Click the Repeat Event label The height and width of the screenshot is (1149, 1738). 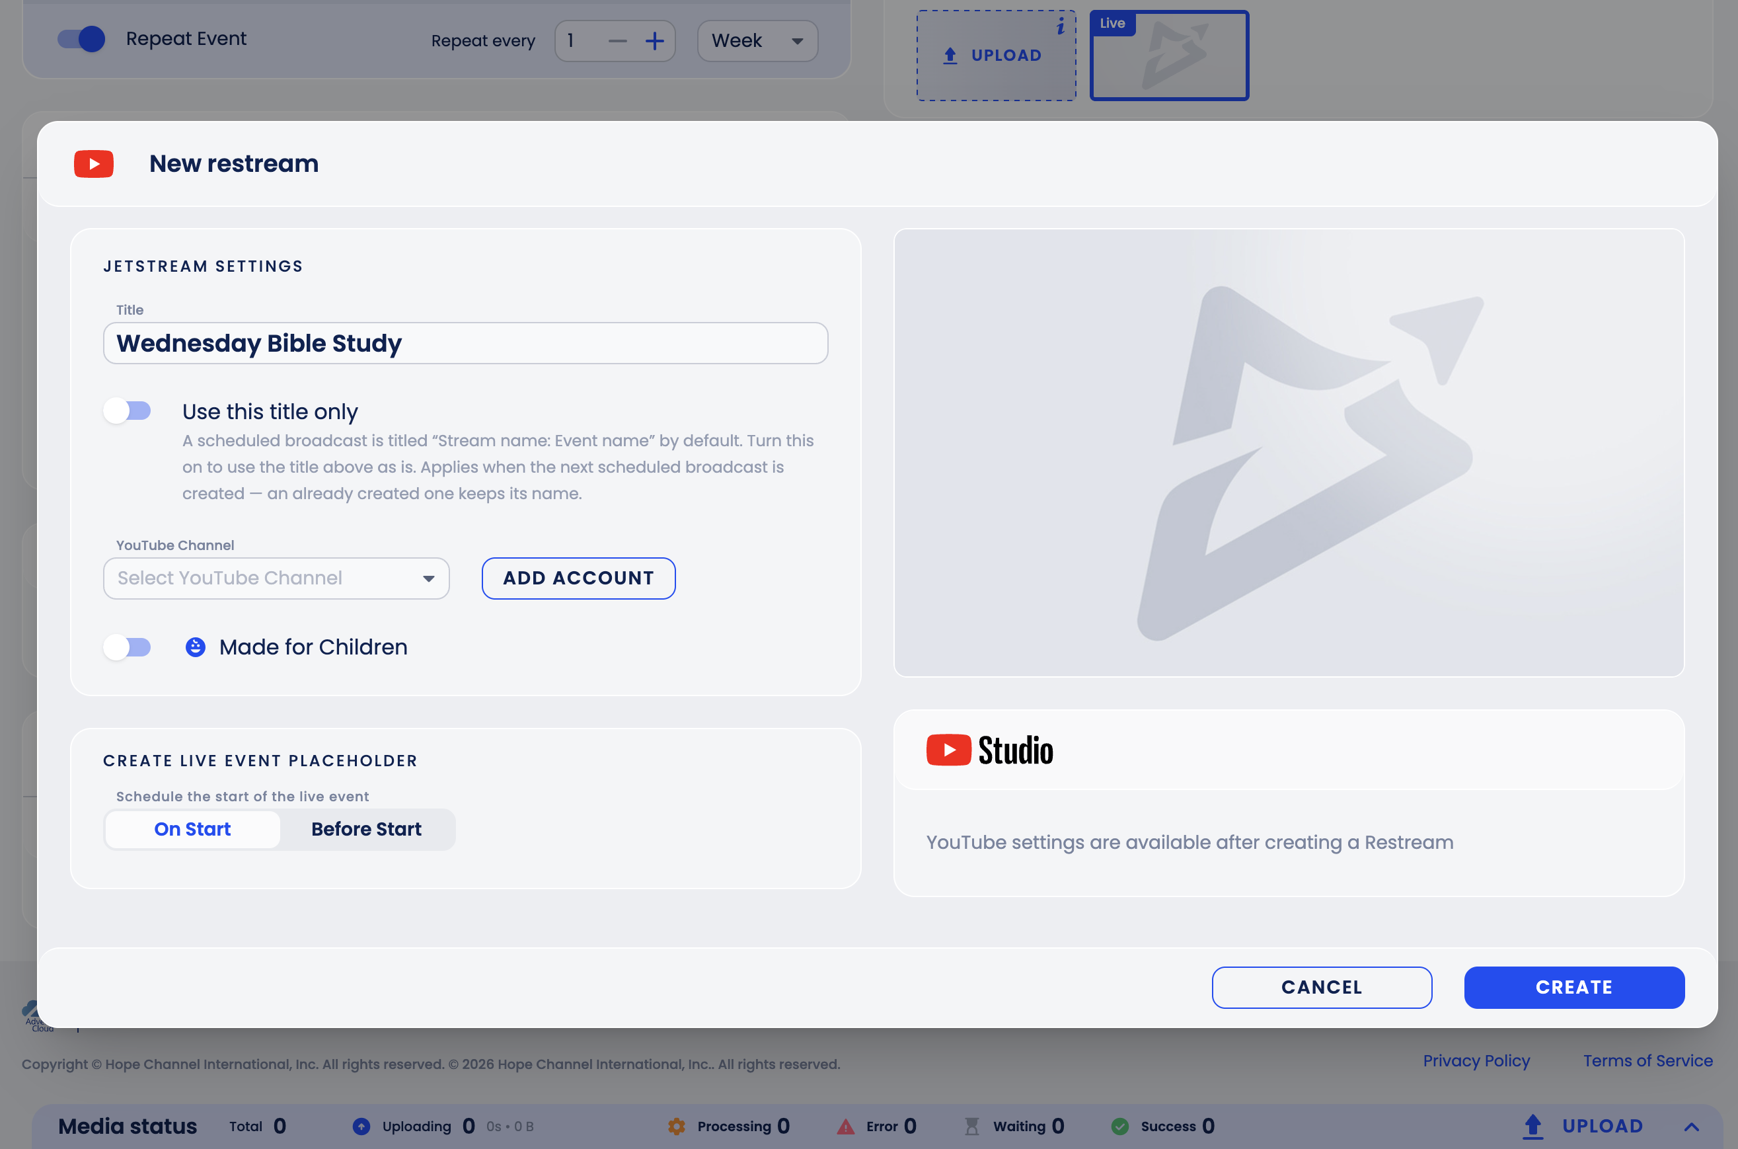(186, 39)
